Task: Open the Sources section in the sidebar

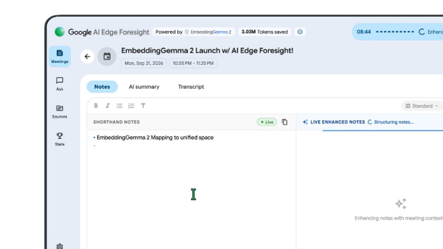Action: coord(59,111)
